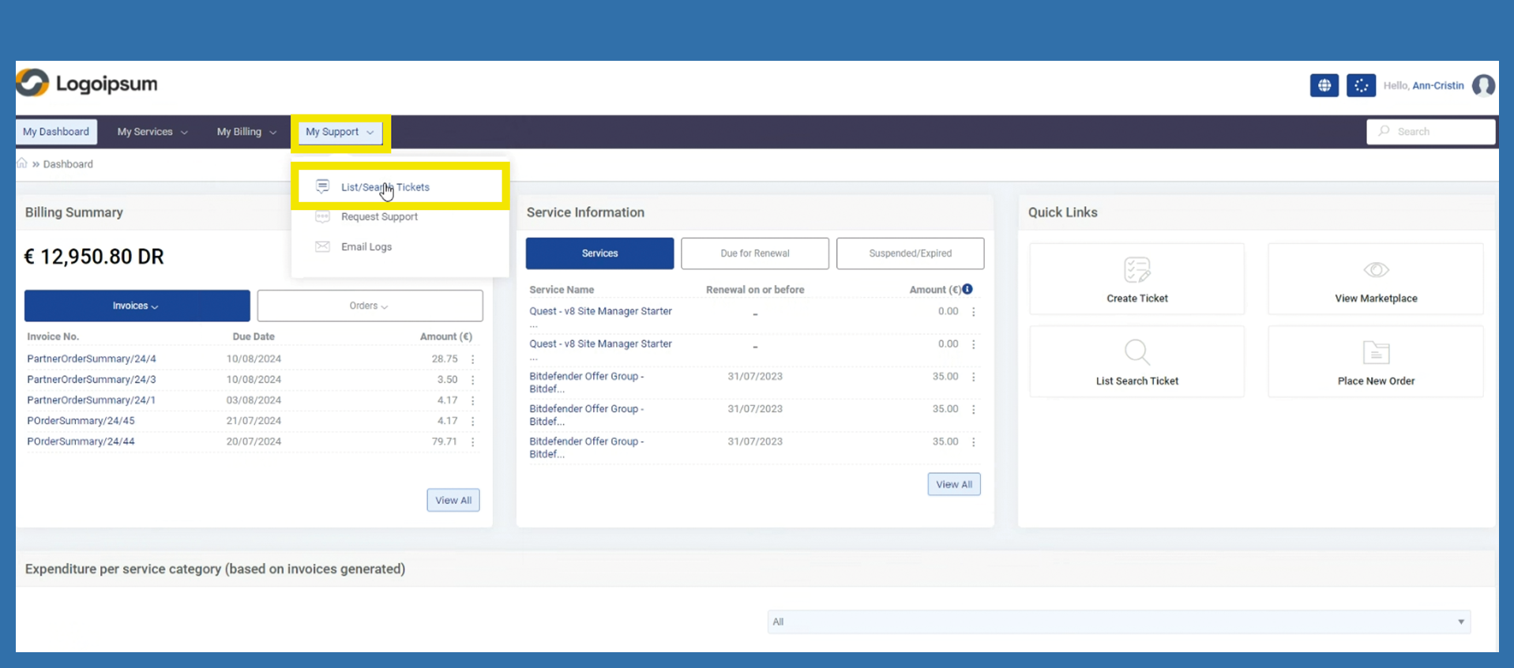The image size is (1514, 668).
Task: Click the Create Ticket quick link icon
Action: click(x=1136, y=270)
